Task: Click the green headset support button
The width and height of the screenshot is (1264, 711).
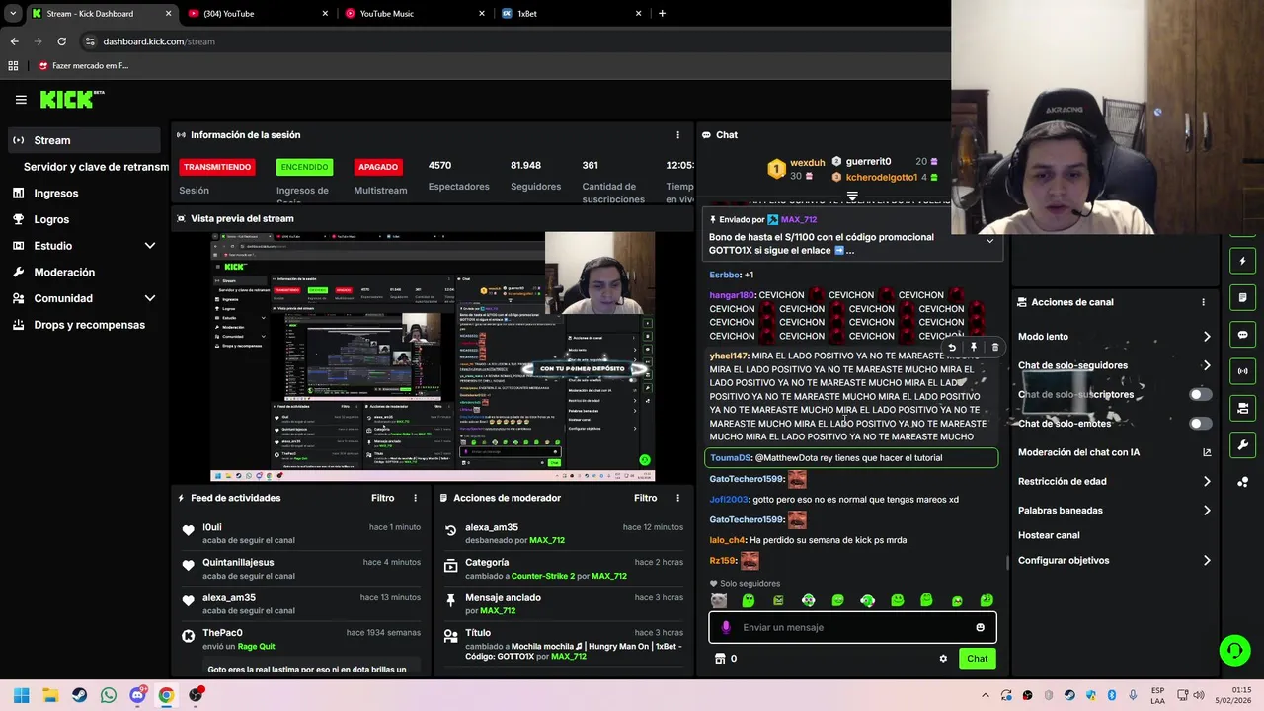Action: (x=1234, y=650)
